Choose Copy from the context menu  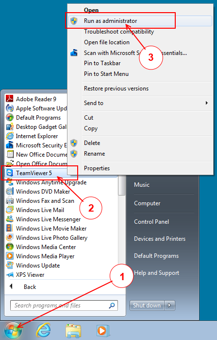[91, 128]
